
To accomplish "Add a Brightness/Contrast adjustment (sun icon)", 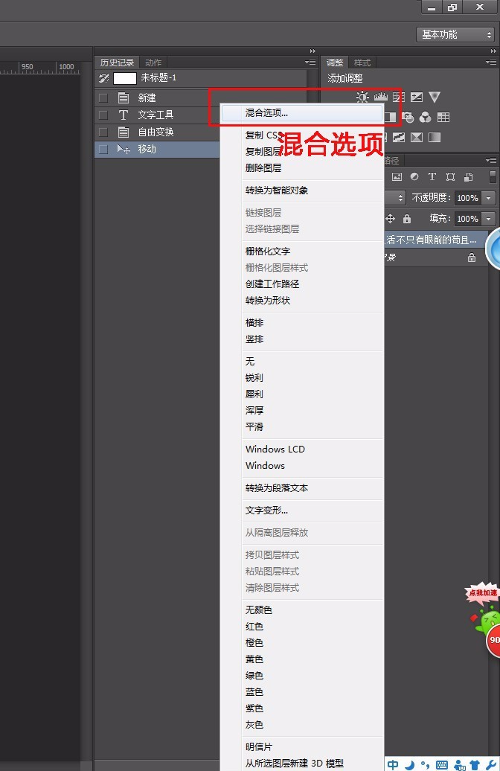I will click(x=362, y=97).
